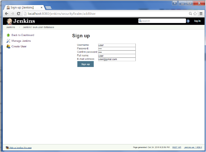Focus the Jenkins search box
This screenshot has width=206, height=152.
162,21
